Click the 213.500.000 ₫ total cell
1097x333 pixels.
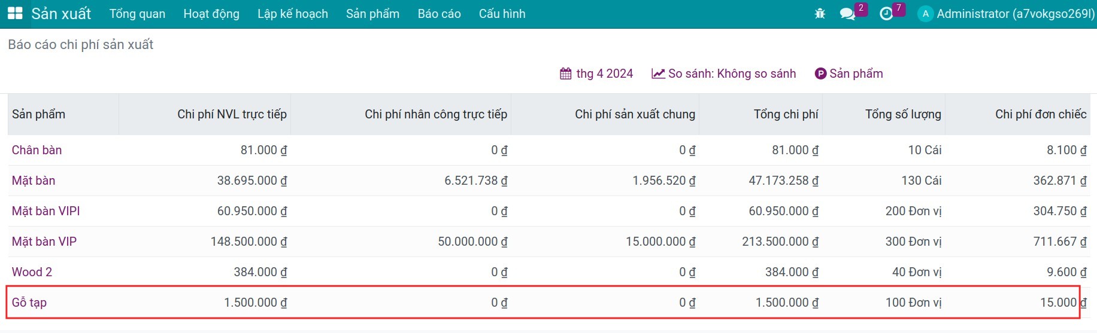coord(780,242)
